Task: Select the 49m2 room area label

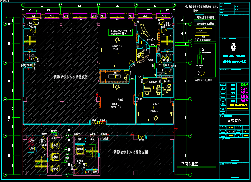Action: tap(156, 104)
